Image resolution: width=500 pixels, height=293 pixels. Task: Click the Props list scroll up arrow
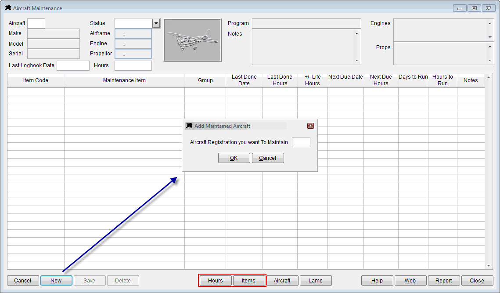(490, 47)
